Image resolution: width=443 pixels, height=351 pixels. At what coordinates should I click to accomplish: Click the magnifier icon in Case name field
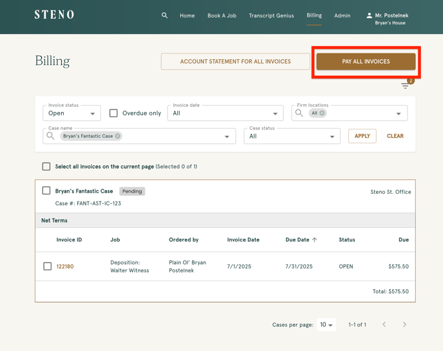point(50,136)
